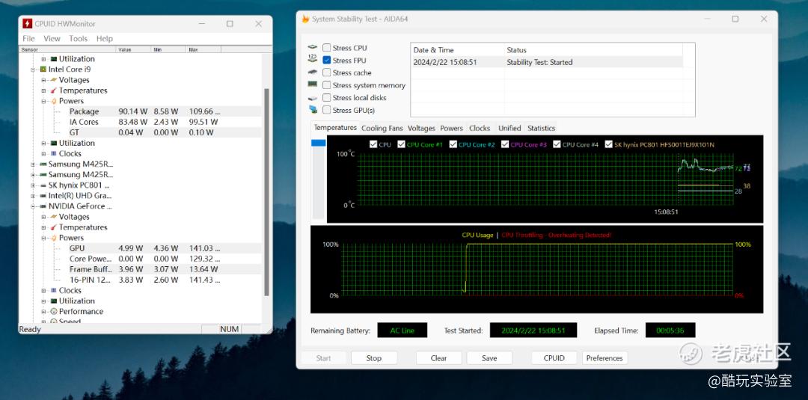The width and height of the screenshot is (808, 400).
Task: Hide the CPU line in temperature graph
Action: (373, 144)
